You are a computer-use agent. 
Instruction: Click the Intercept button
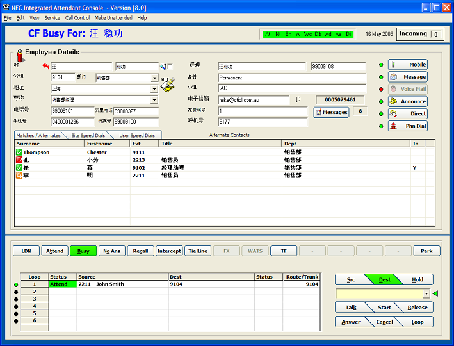(169, 251)
